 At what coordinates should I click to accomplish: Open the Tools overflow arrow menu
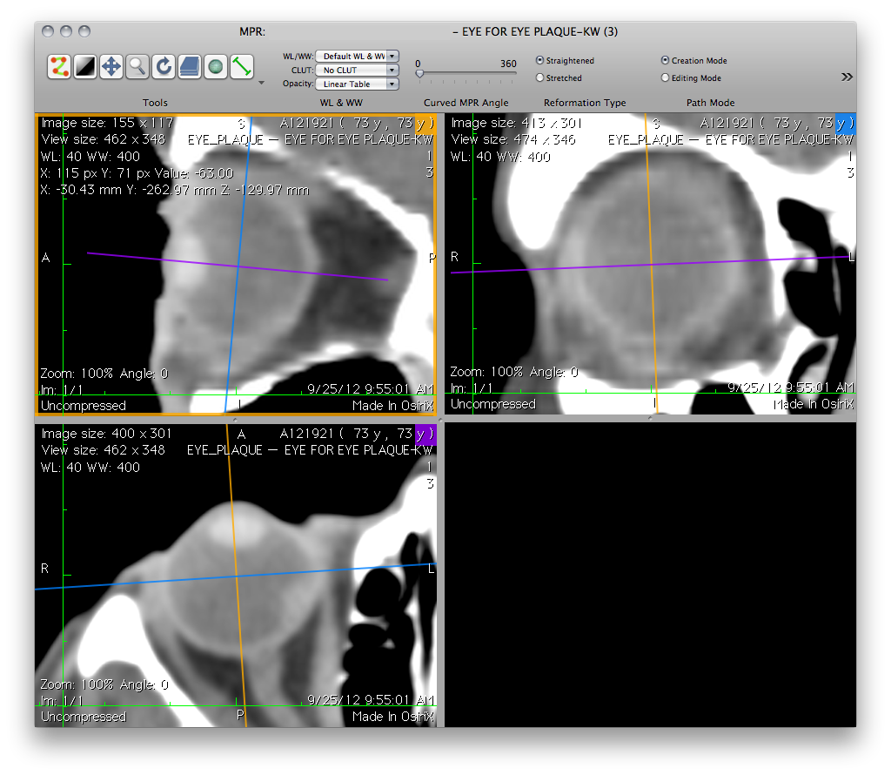click(x=262, y=84)
